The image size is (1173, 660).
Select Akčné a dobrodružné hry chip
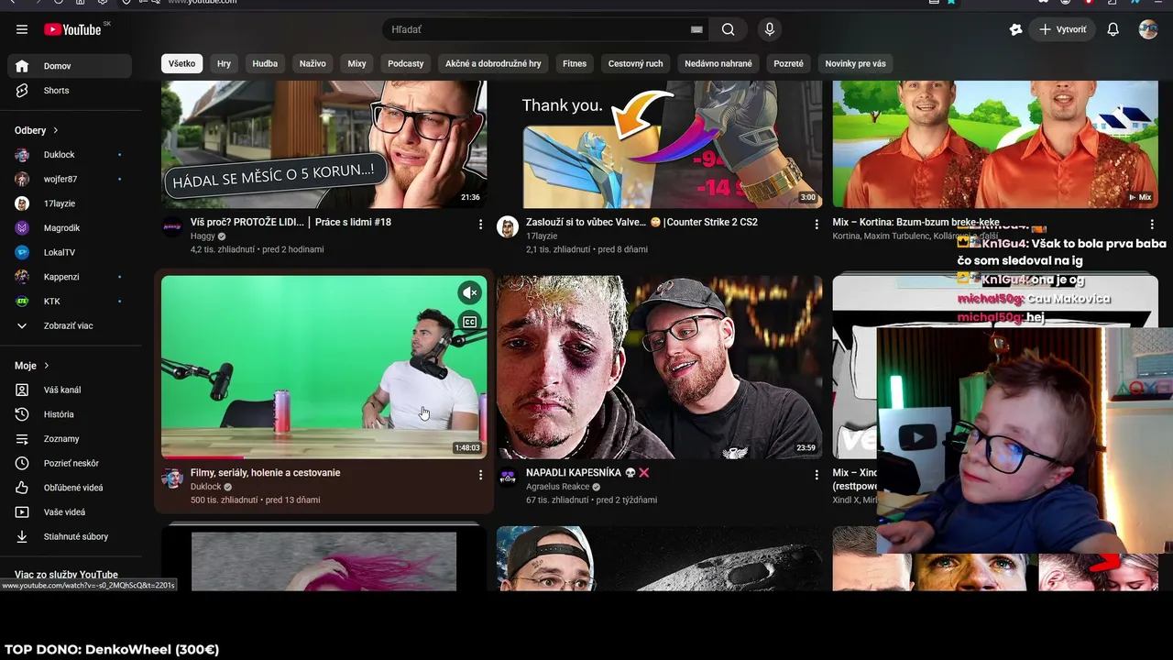493,63
